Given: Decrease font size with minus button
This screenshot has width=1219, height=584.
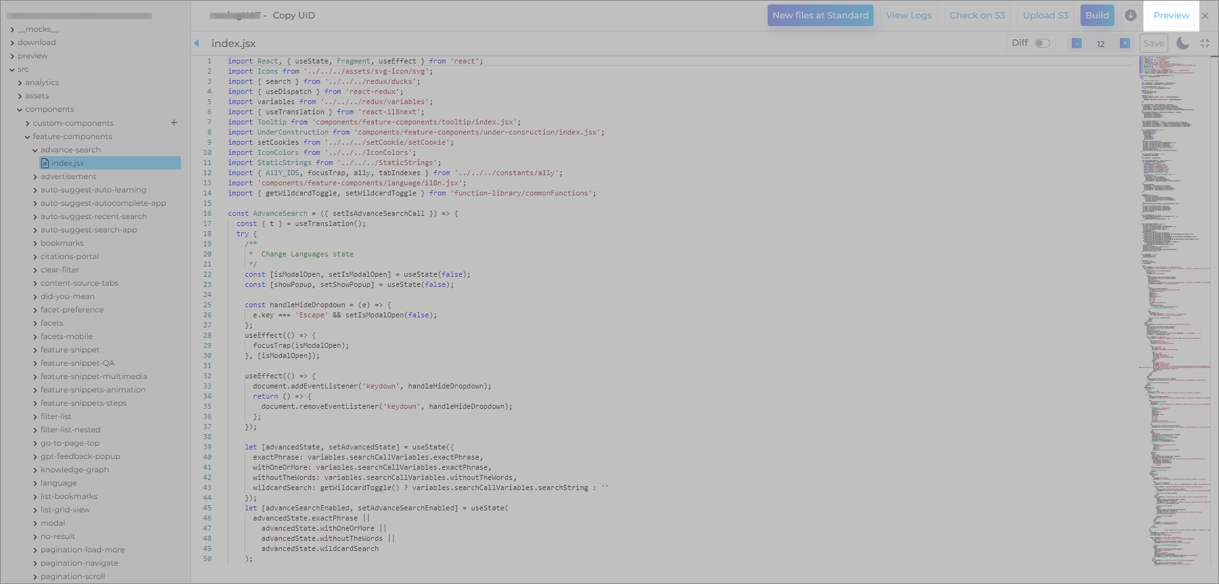Looking at the screenshot, I should point(1077,43).
